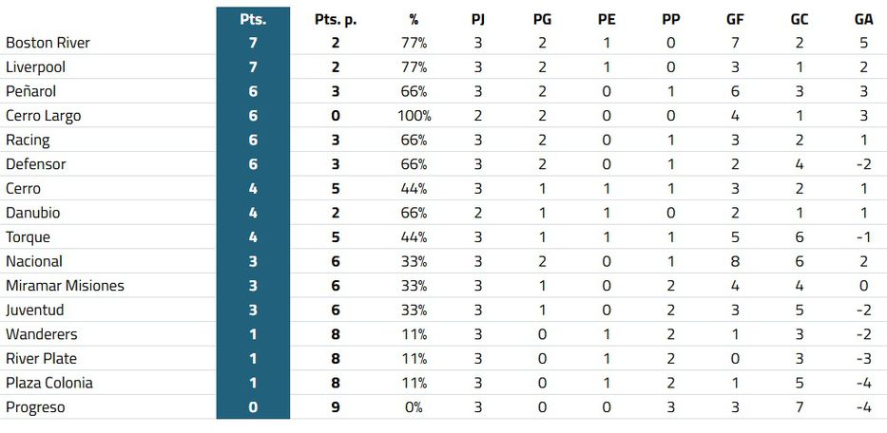Select the Cerro Largo team name
Image resolution: width=887 pixels, height=433 pixels.
click(x=44, y=116)
